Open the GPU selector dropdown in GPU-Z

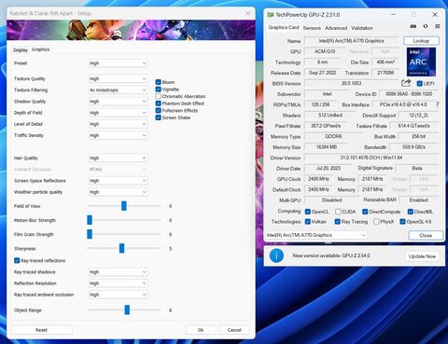point(316,235)
